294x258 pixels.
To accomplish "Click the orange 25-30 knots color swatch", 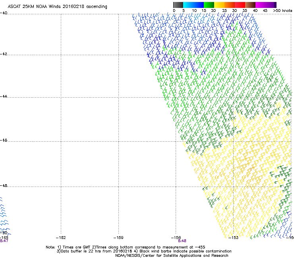I will click(230, 5).
